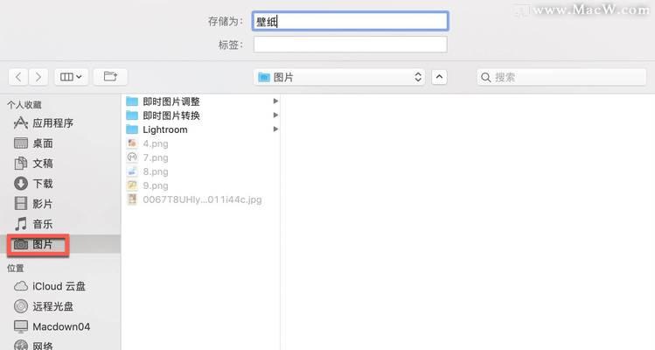This screenshot has width=655, height=350.
Task: Click the search magnifier icon
Action: 486,77
